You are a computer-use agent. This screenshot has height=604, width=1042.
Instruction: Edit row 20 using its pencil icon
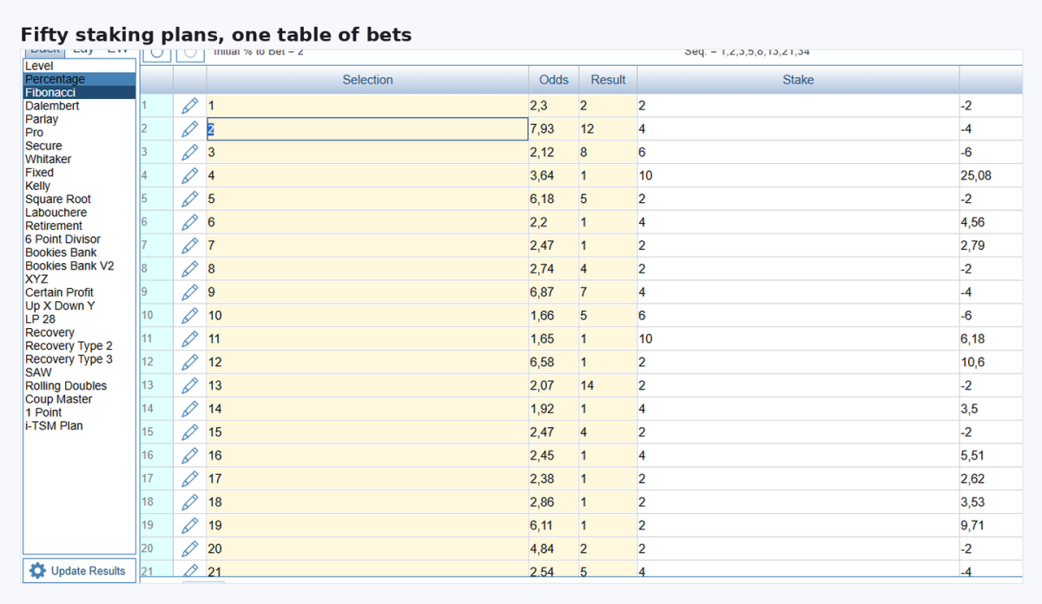tap(190, 548)
